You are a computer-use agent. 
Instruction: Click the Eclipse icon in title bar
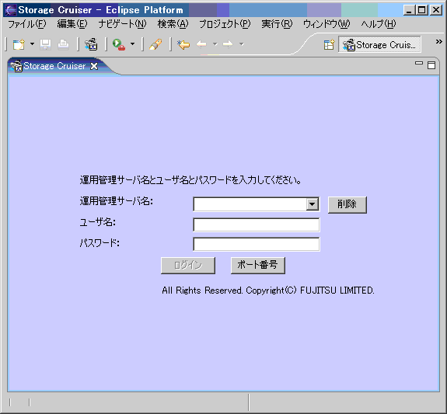tap(11, 10)
